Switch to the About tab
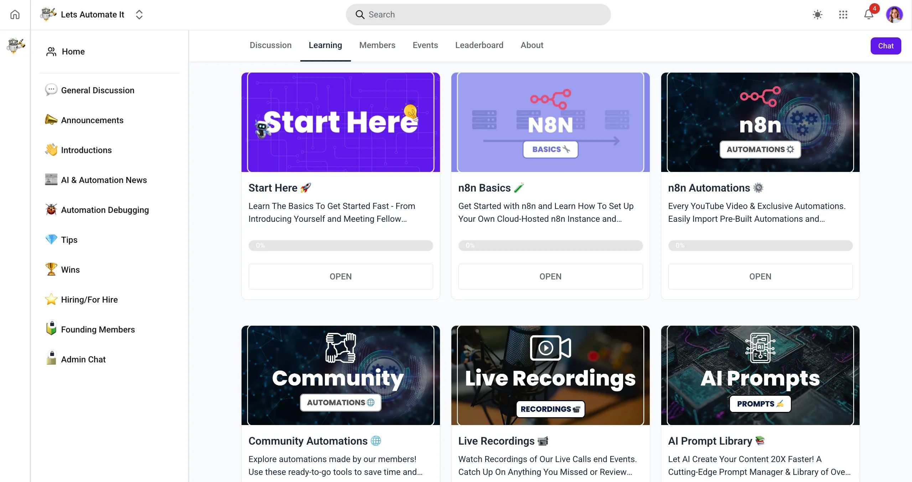The height and width of the screenshot is (482, 912). click(x=532, y=45)
